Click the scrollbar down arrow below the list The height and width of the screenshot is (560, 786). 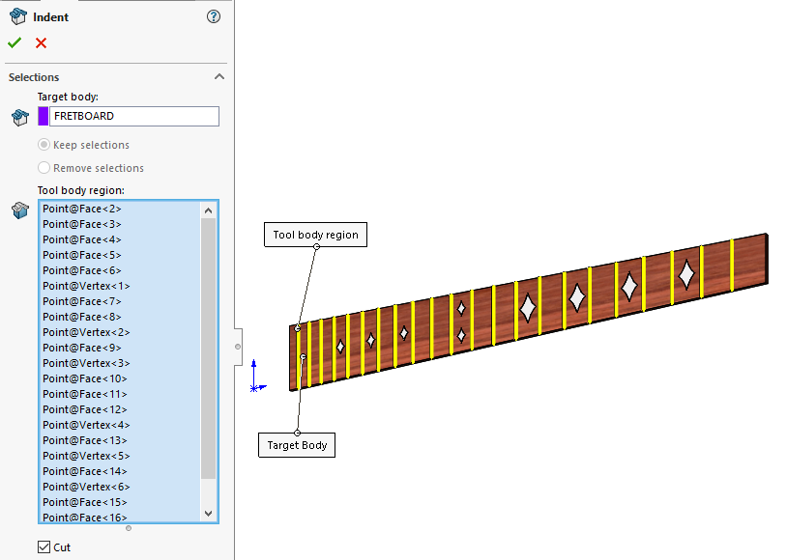(x=207, y=513)
